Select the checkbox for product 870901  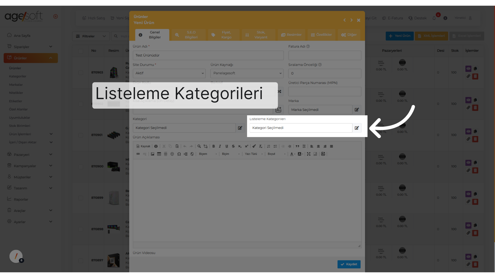click(81, 135)
